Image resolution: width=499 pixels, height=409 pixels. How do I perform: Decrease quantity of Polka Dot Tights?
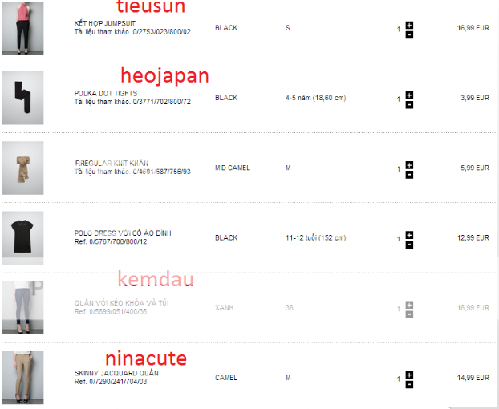pos(409,105)
